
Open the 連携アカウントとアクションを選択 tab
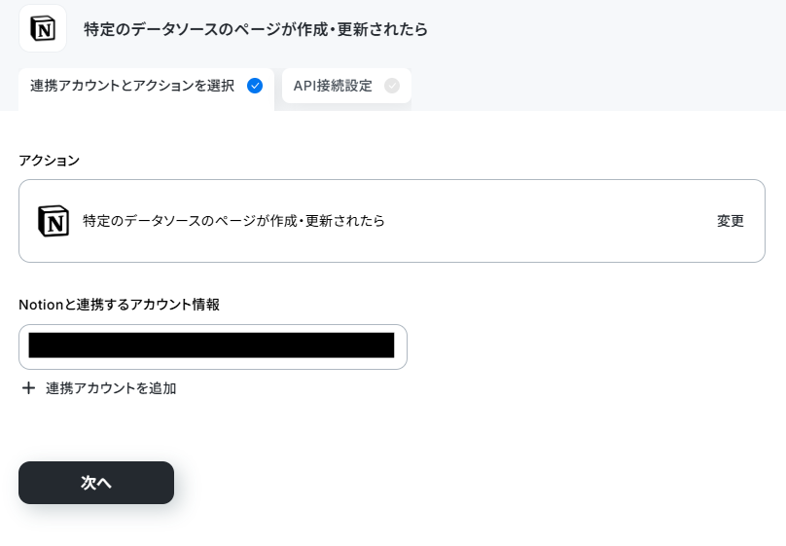(146, 89)
